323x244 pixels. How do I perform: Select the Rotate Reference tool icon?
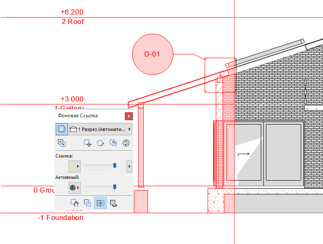point(100,143)
